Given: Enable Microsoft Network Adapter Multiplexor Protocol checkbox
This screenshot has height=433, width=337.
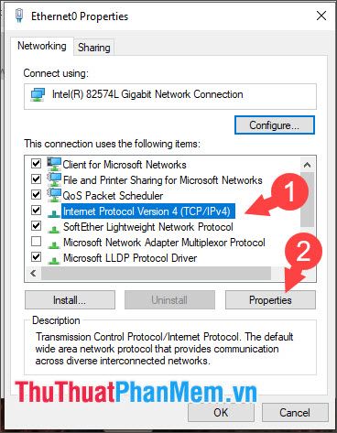Looking at the screenshot, I should pos(36,242).
